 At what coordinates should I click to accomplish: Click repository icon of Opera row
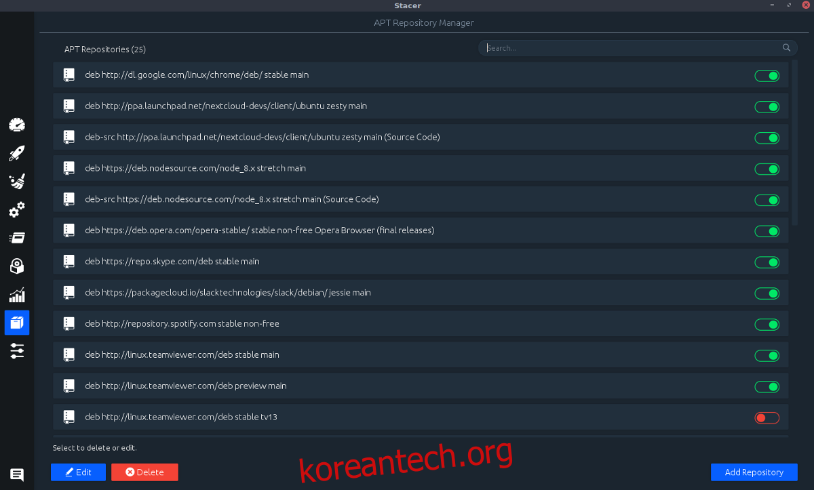pyautogui.click(x=69, y=230)
